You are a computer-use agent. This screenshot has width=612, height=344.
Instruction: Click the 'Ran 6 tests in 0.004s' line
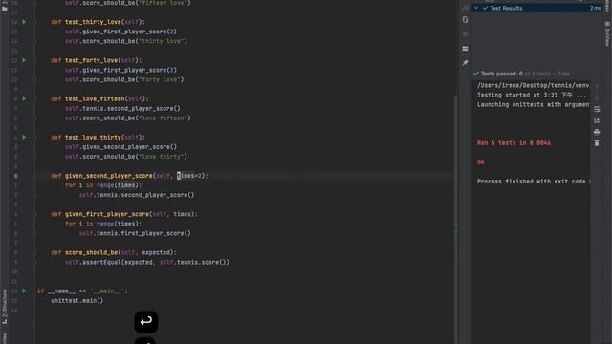(514, 142)
